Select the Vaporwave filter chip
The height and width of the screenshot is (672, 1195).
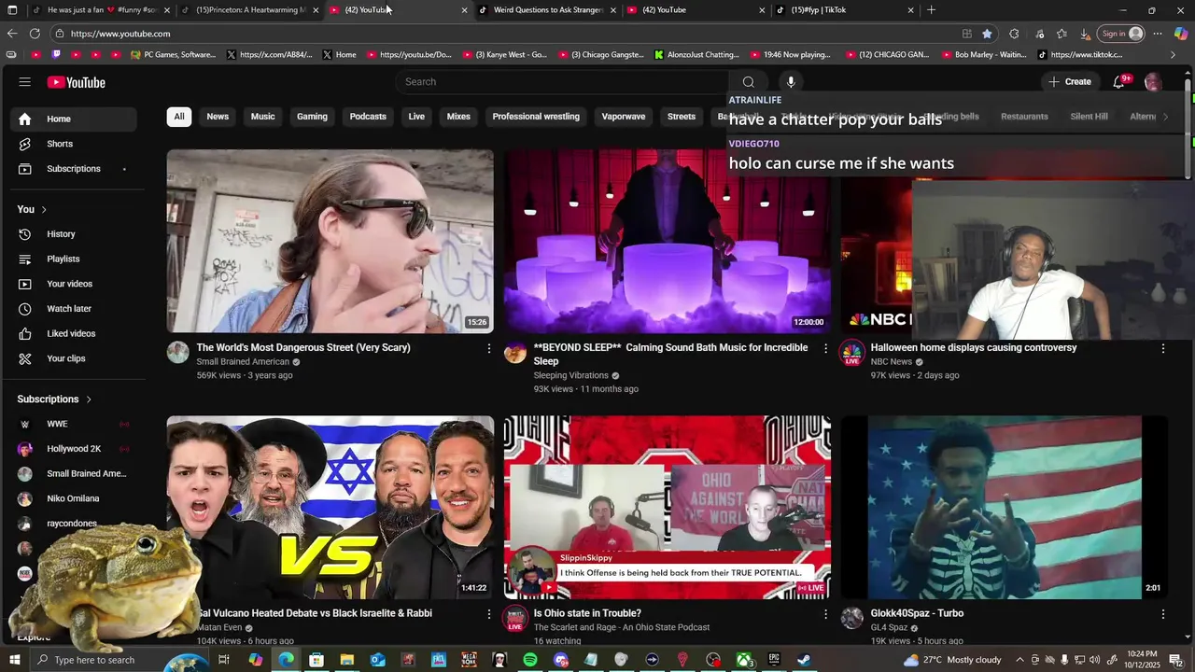624,117
